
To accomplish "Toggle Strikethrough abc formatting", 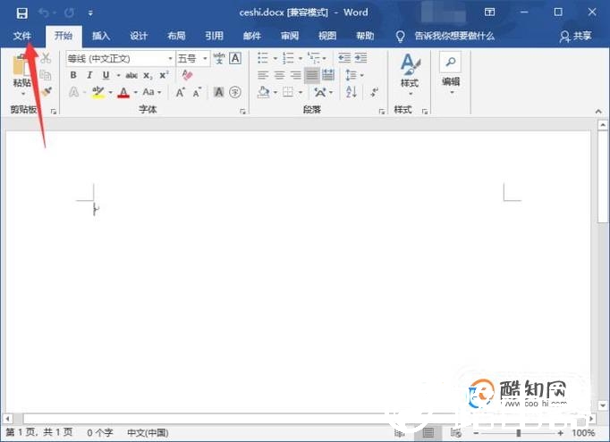I will point(131,75).
